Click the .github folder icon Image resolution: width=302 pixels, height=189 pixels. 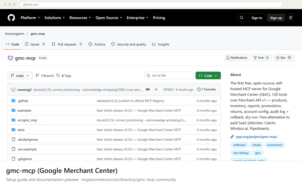[x=14, y=101]
